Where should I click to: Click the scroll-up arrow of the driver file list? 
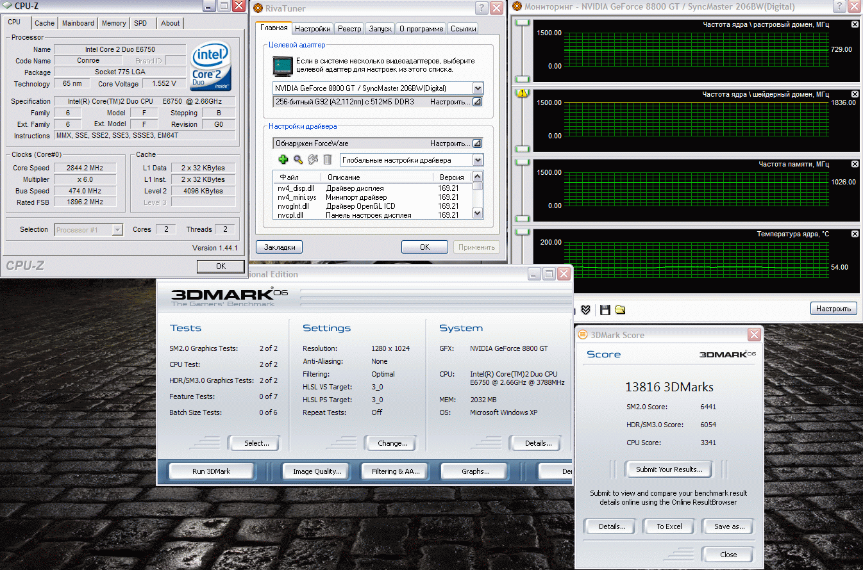(x=478, y=177)
